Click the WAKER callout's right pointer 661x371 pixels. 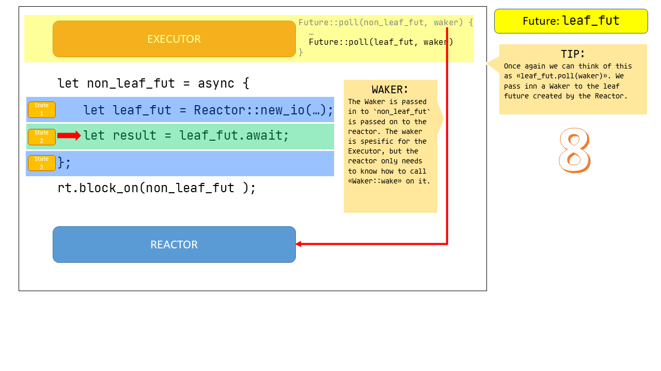click(440, 119)
